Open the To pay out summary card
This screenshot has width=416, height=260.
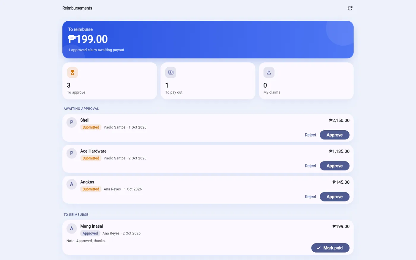[x=208, y=81]
